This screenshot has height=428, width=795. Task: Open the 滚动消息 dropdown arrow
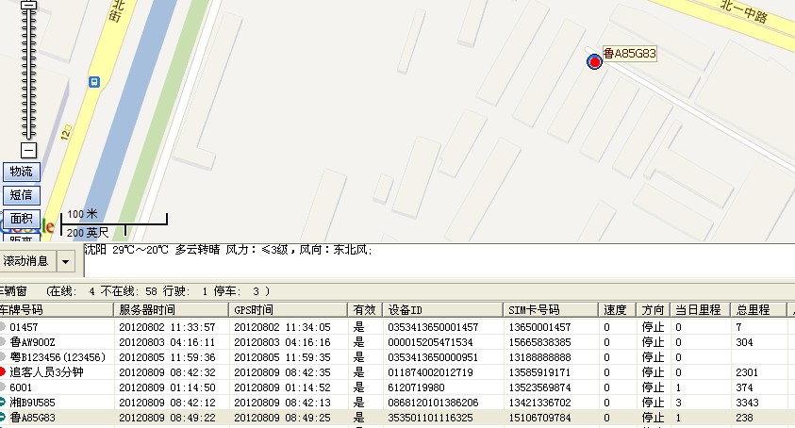click(x=66, y=261)
